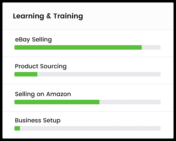The image size is (176, 141).
Task: Click green filled part of eBay Selling bar
Action: coord(78,48)
